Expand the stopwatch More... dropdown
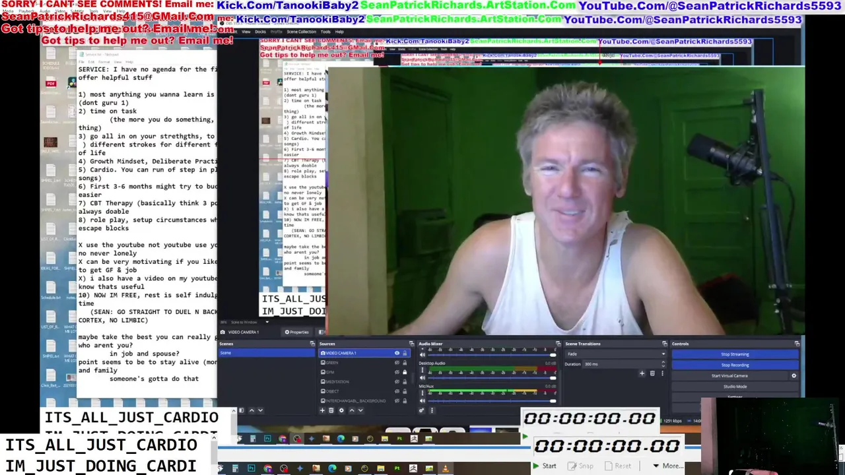Viewport: 845px width, 475px height. [668, 466]
